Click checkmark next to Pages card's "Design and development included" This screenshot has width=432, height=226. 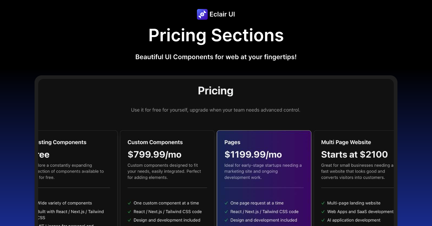click(x=226, y=220)
